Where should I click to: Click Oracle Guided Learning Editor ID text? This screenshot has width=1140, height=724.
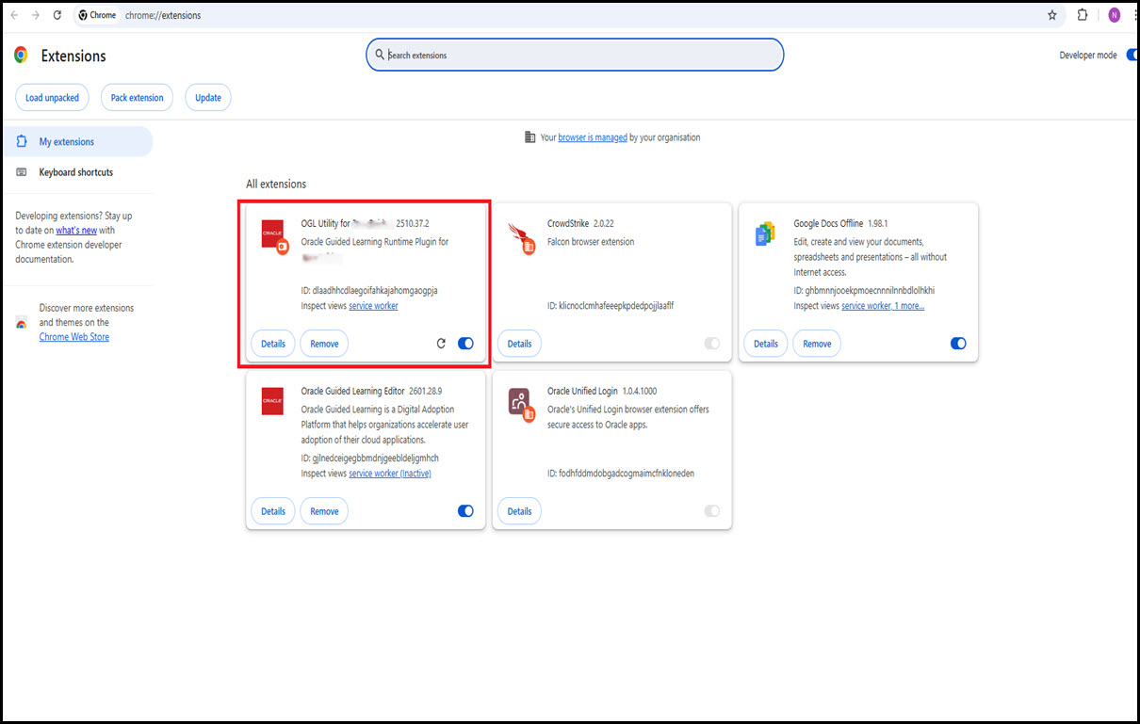[x=370, y=459]
